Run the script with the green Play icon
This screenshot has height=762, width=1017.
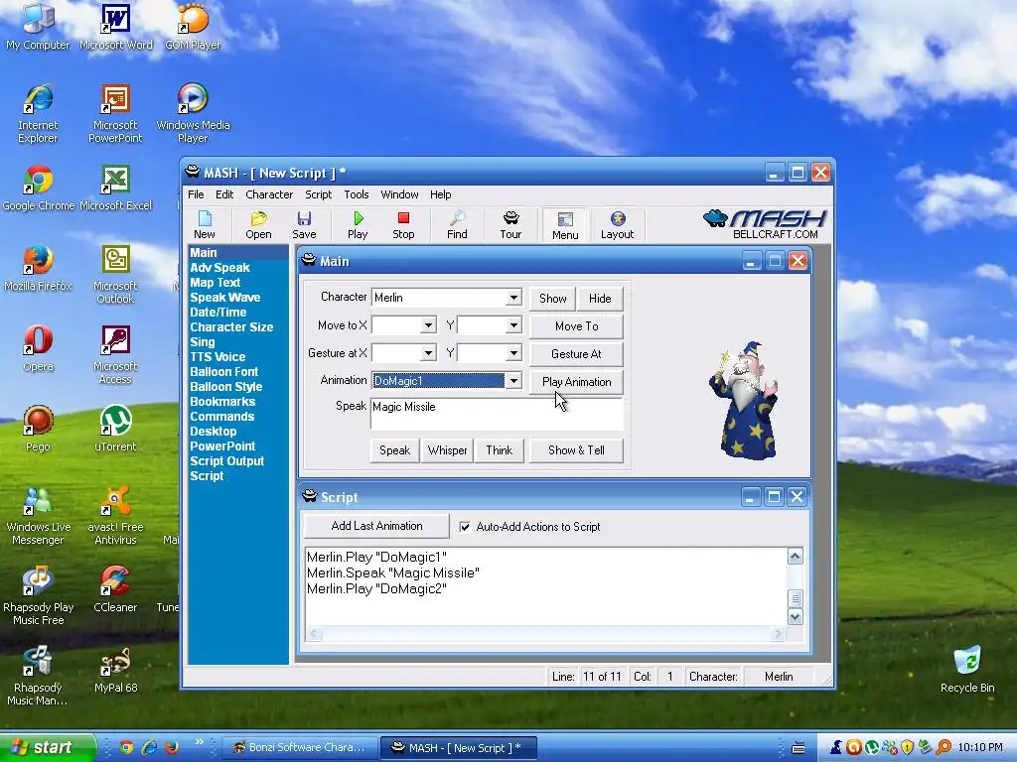[x=358, y=225]
